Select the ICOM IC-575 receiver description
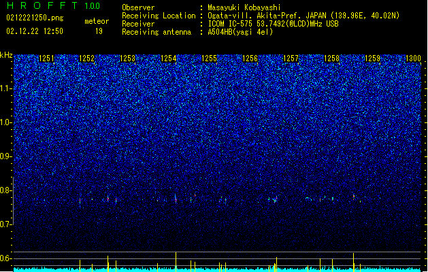The height and width of the screenshot is (272, 428). pos(274,24)
